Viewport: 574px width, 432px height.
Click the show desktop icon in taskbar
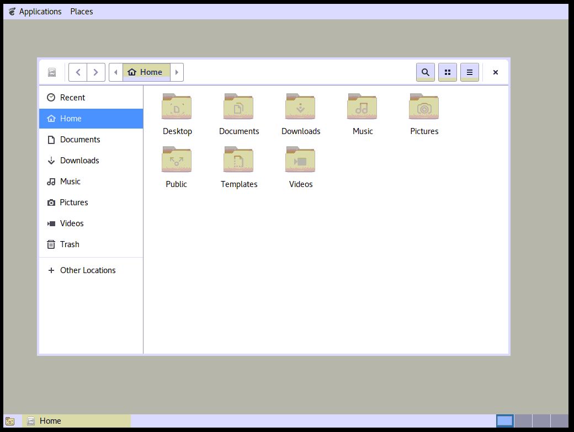click(10, 422)
